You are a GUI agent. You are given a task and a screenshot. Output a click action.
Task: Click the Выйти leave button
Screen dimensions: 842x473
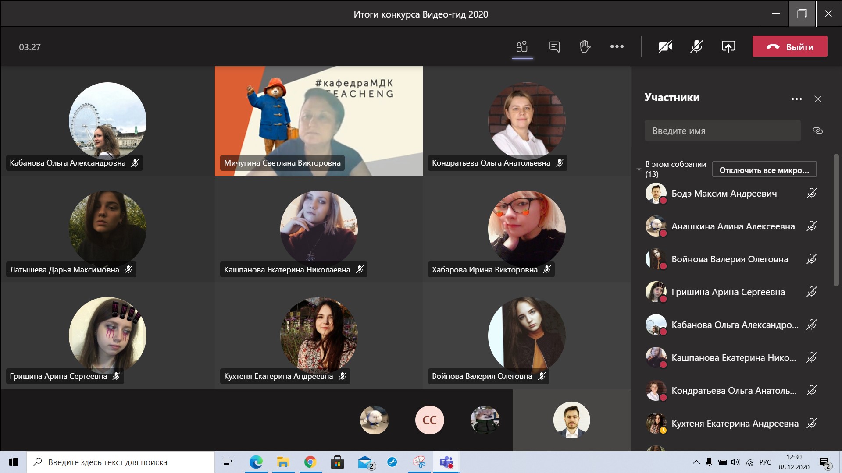point(790,47)
